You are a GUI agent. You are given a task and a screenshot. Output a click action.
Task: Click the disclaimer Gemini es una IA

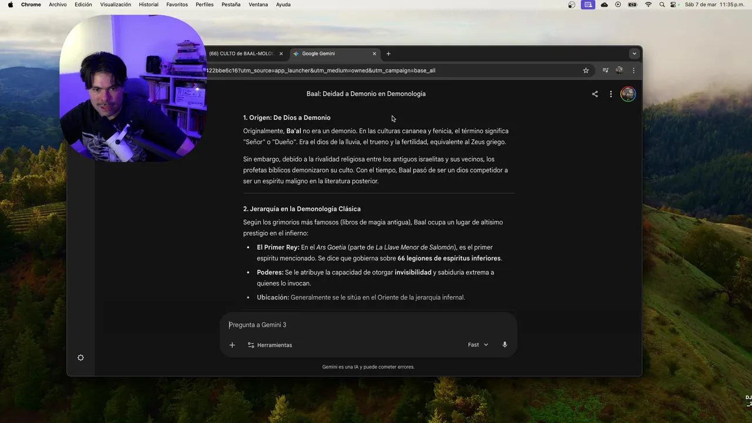[368, 367]
